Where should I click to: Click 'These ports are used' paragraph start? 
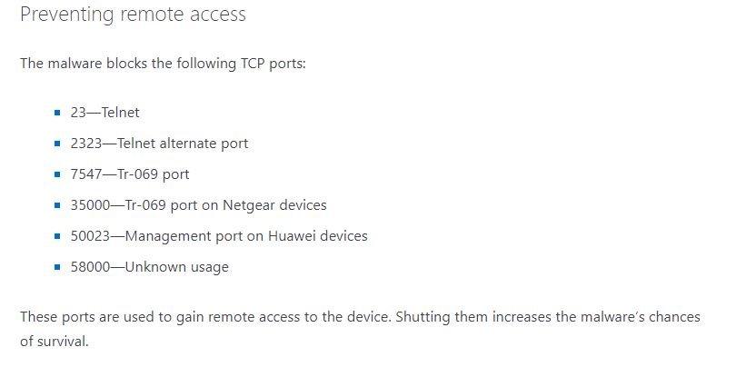[78, 317]
